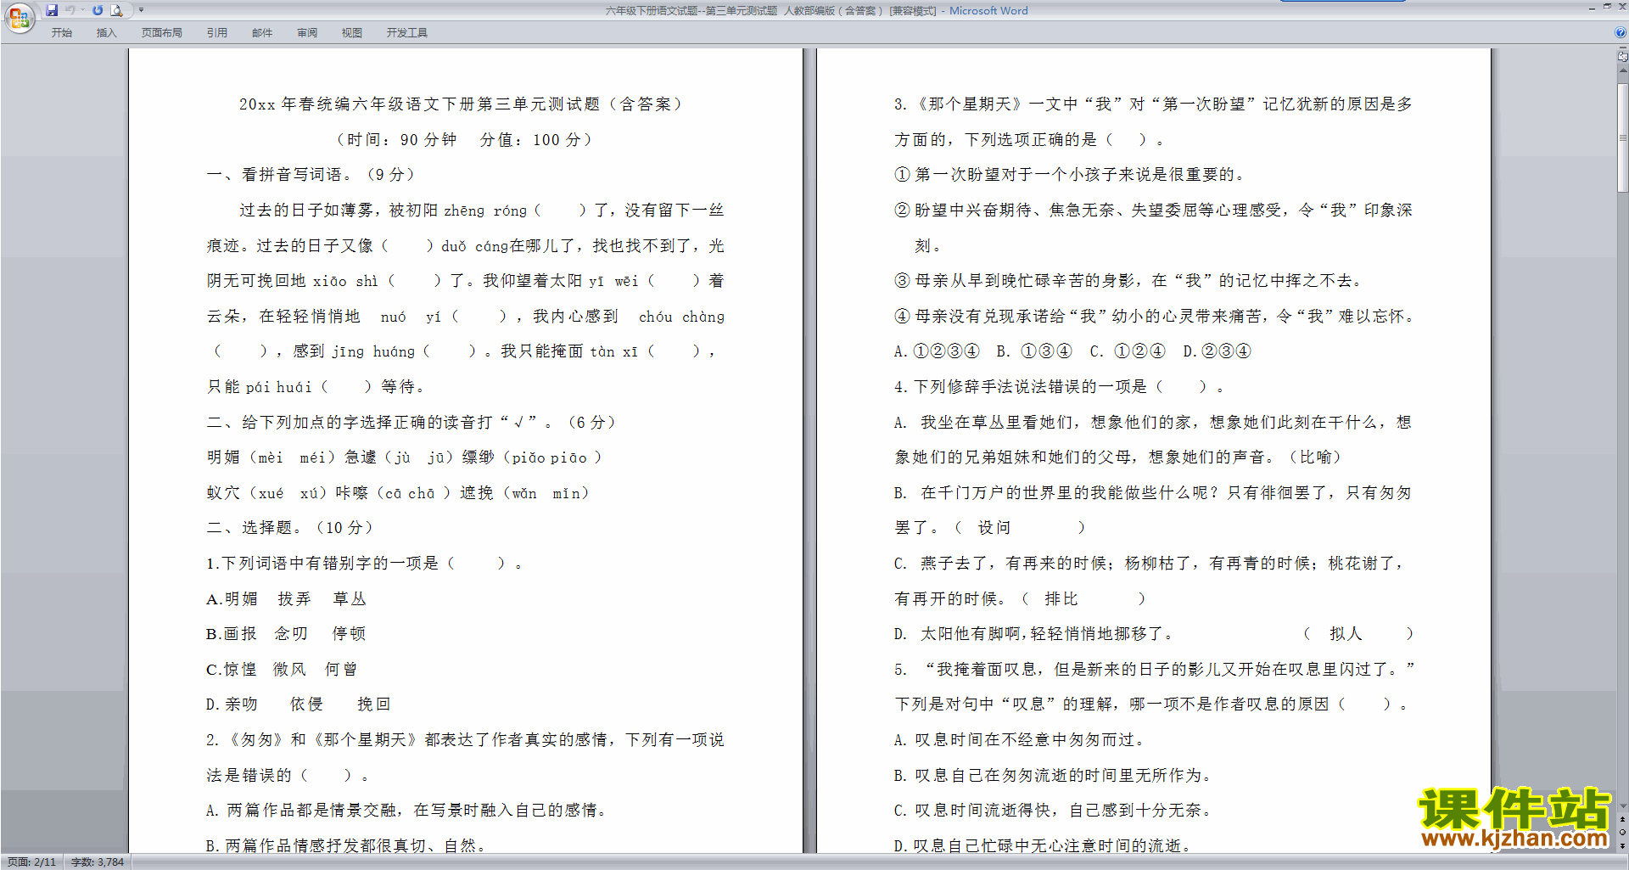
Task: Go to previous page double-arrow button
Action: (x=1622, y=820)
